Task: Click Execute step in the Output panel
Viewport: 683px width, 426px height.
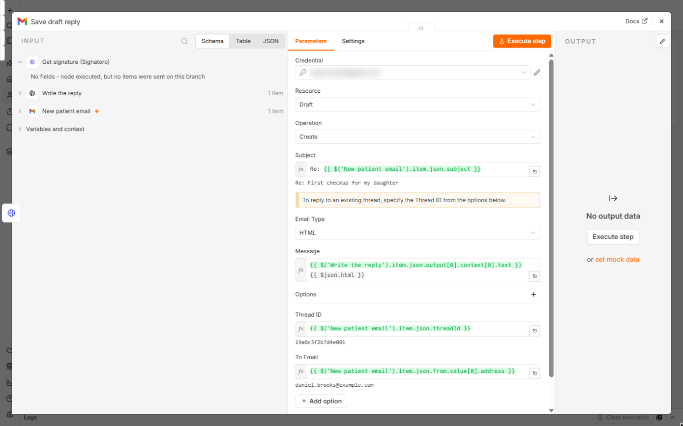Action: click(x=613, y=237)
